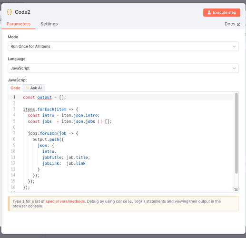
Task: Click line 12 'jobLink: job.link'
Action: pos(64,163)
